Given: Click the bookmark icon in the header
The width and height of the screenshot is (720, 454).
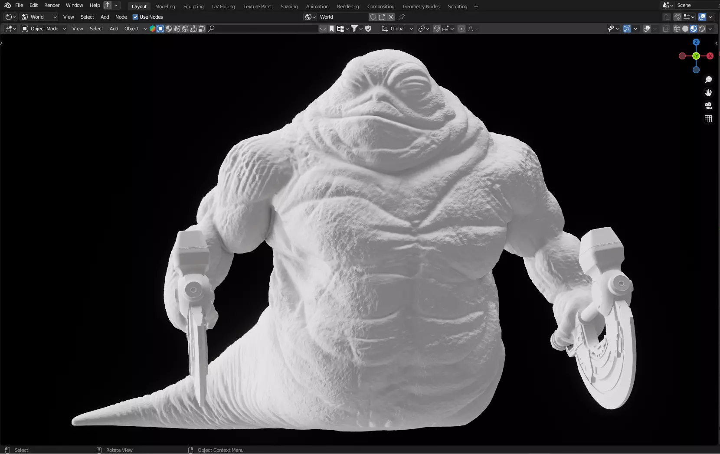Looking at the screenshot, I should (x=331, y=29).
